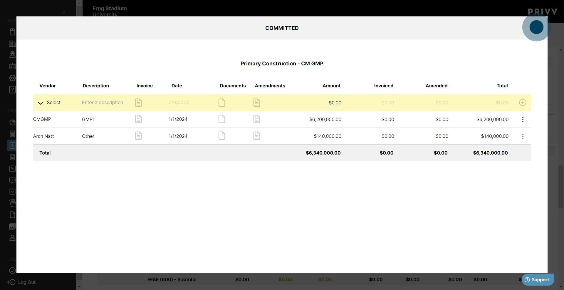
Task: Click the Primary Construction - CM GMP title
Action: pos(282,64)
